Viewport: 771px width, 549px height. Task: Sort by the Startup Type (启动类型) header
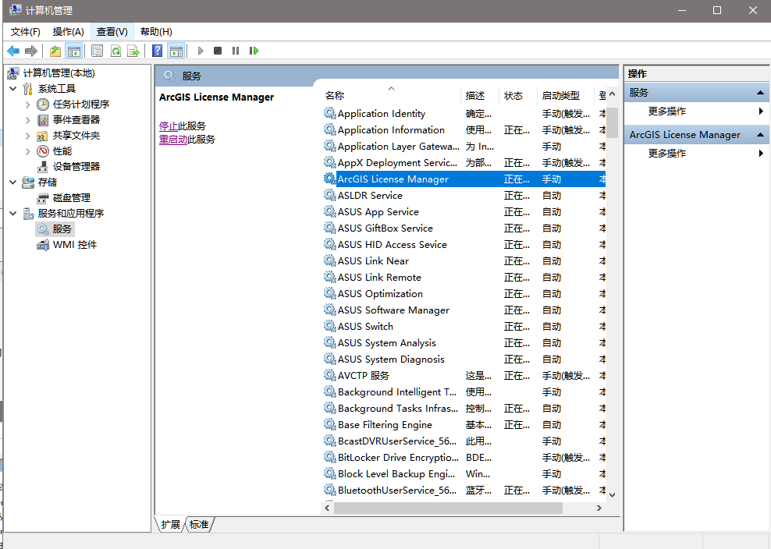(566, 96)
